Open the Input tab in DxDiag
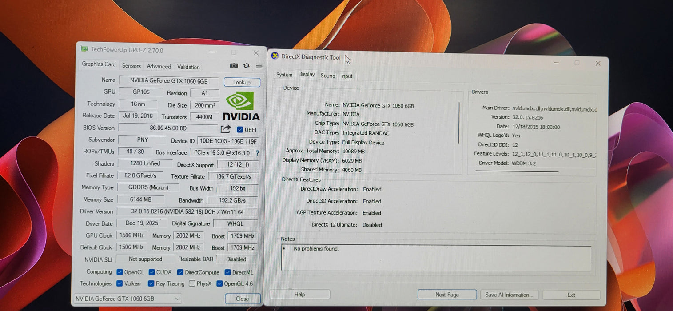This screenshot has width=673, height=311. coord(347,76)
